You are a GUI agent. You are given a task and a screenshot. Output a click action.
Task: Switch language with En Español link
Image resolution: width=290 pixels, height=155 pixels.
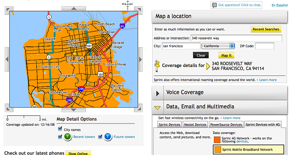279,5
